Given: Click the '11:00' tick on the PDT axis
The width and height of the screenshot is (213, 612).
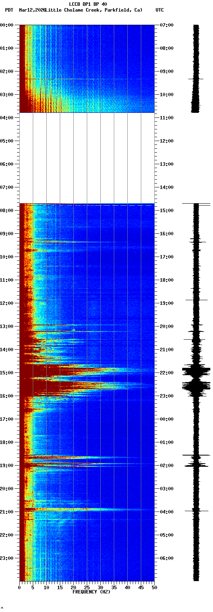Looking at the screenshot, I should point(7,280).
